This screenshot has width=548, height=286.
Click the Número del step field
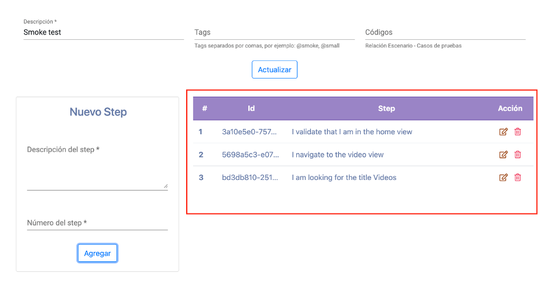(97, 223)
